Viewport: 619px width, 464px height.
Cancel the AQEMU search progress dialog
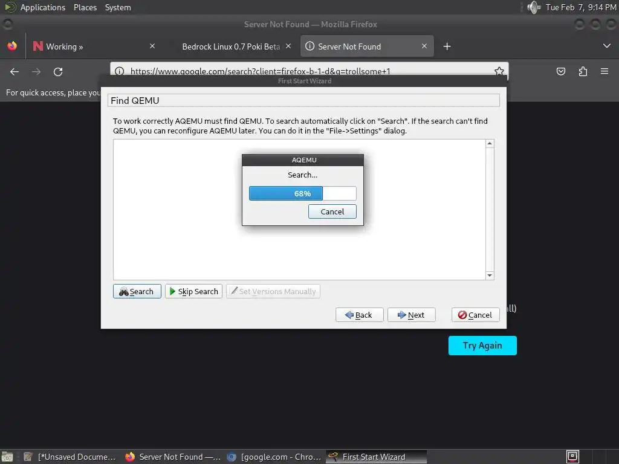click(x=332, y=211)
